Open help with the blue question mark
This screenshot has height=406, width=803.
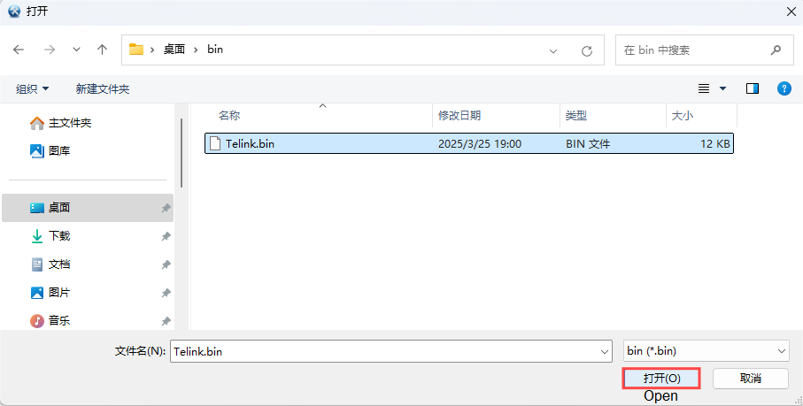click(x=784, y=89)
